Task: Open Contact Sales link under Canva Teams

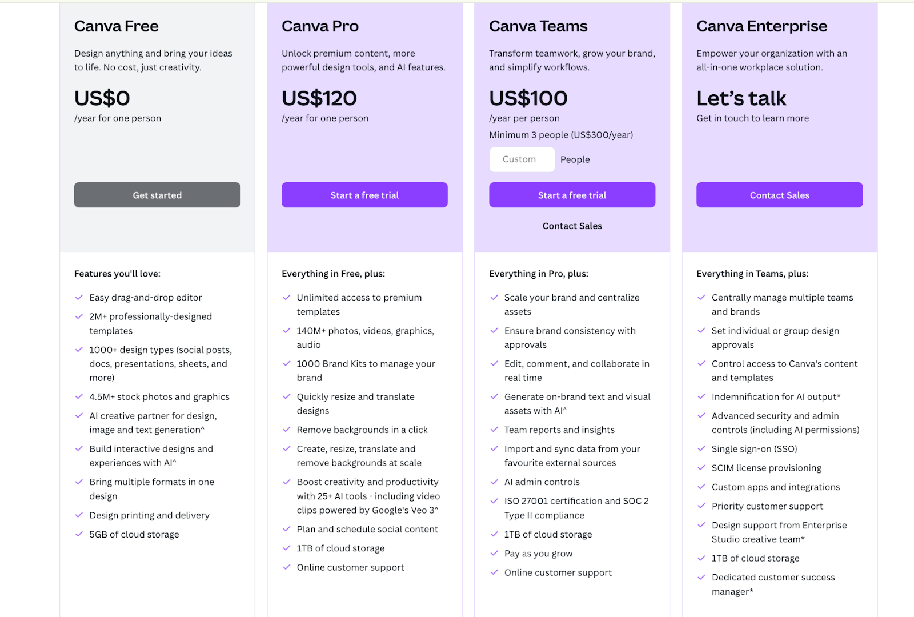Action: [x=572, y=226]
